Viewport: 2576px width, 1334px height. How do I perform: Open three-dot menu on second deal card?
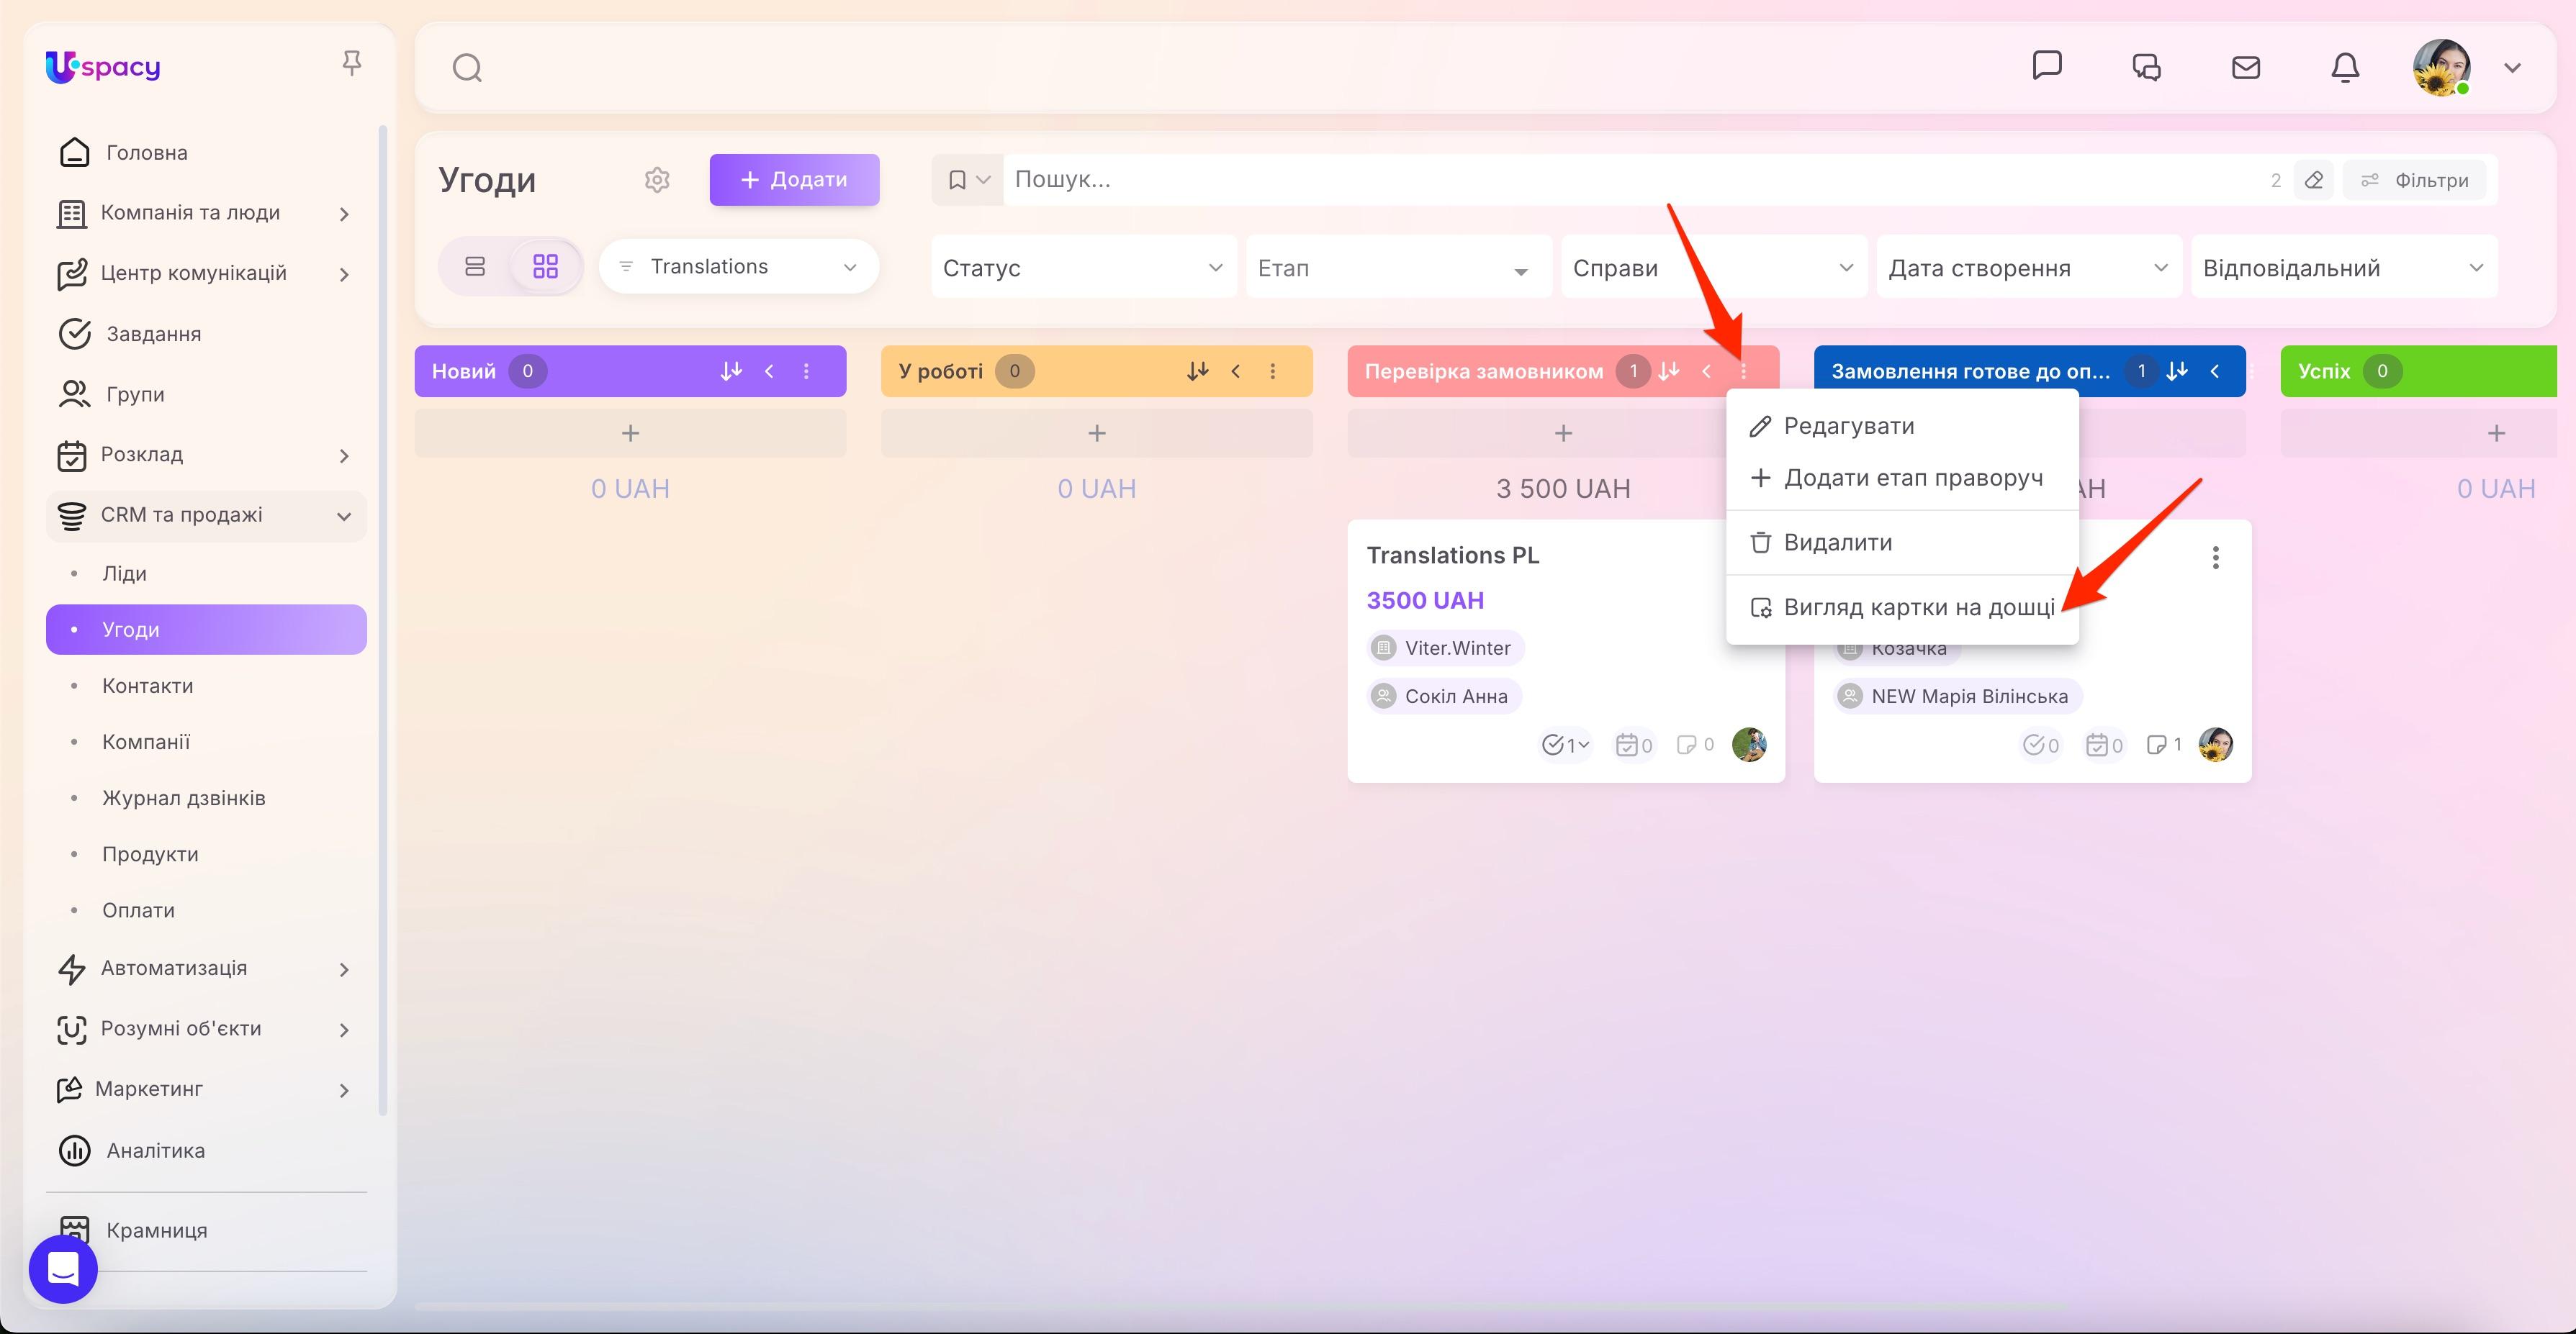2216,558
